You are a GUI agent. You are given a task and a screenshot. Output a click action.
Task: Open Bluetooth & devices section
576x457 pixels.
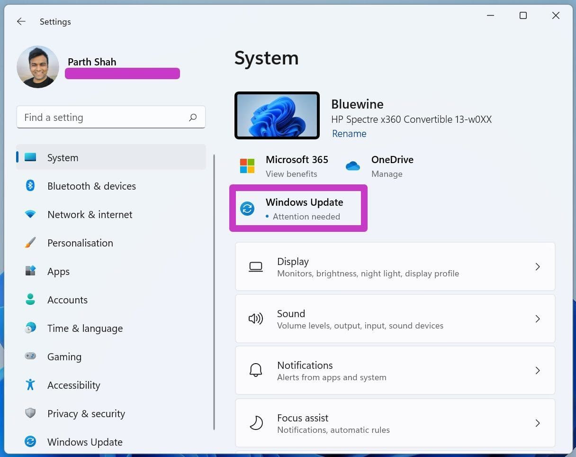click(x=111, y=186)
